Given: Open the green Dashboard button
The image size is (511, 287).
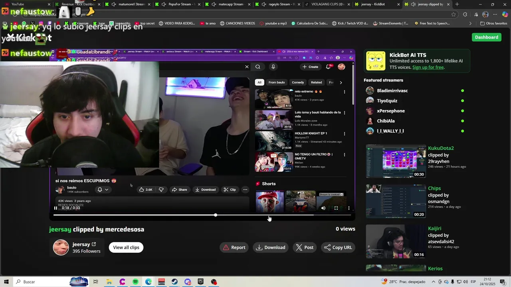Looking at the screenshot, I should click(x=487, y=37).
